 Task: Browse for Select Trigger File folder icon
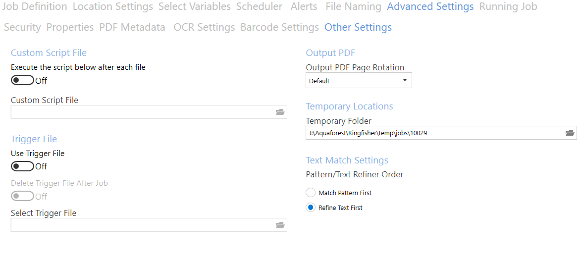[280, 225]
